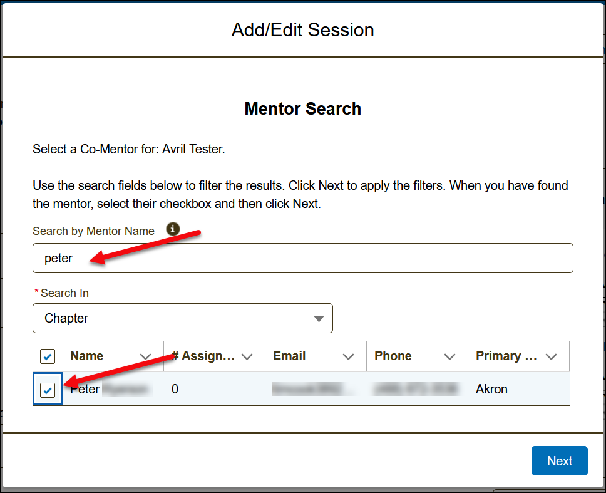Open the Phone column chevron menu
606x493 pixels.
(x=450, y=356)
